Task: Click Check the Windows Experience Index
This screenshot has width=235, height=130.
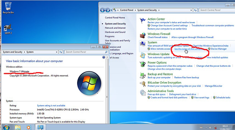Action: coord(211,46)
